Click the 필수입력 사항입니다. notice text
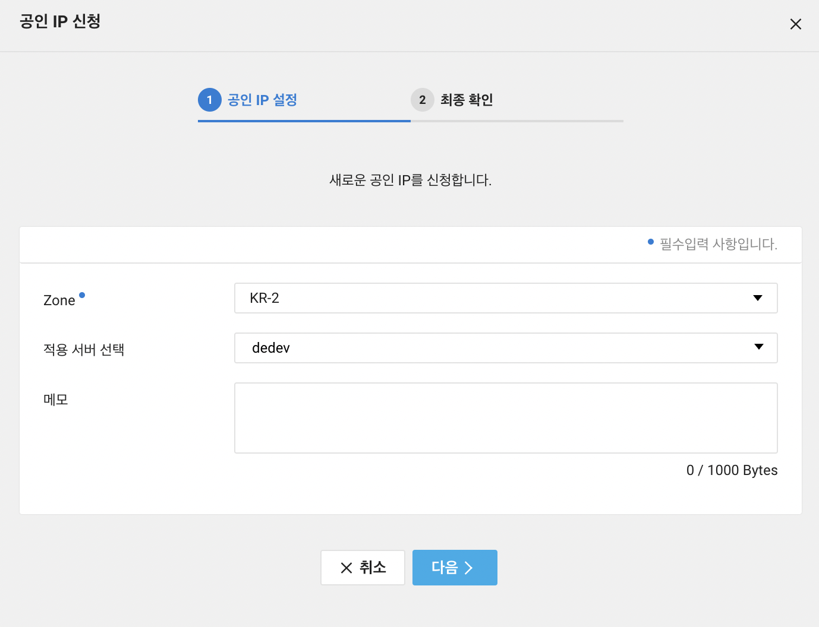Screen dimensions: 819x627 pyautogui.click(x=719, y=244)
